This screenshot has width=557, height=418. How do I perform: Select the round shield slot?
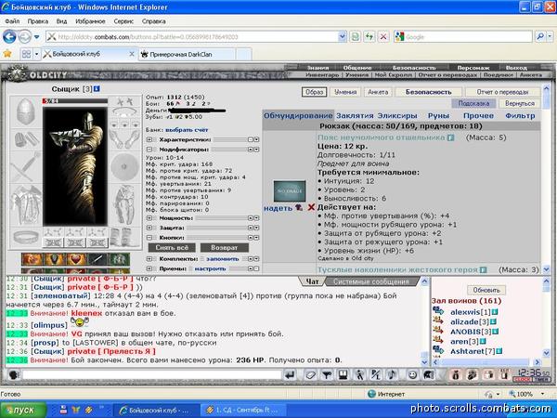(x=124, y=166)
